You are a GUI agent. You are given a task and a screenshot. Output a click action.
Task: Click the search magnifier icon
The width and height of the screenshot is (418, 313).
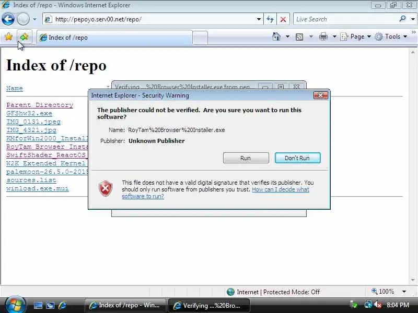(402, 19)
